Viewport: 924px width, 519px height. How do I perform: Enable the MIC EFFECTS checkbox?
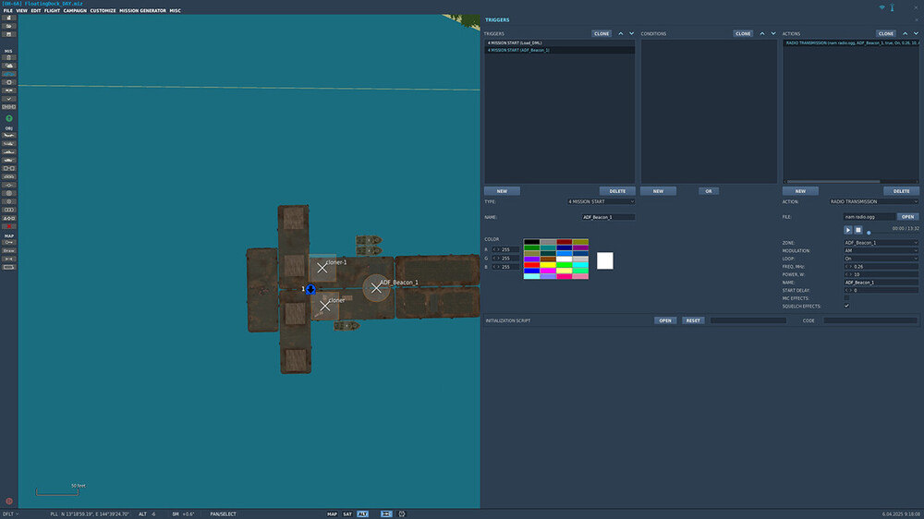846,298
